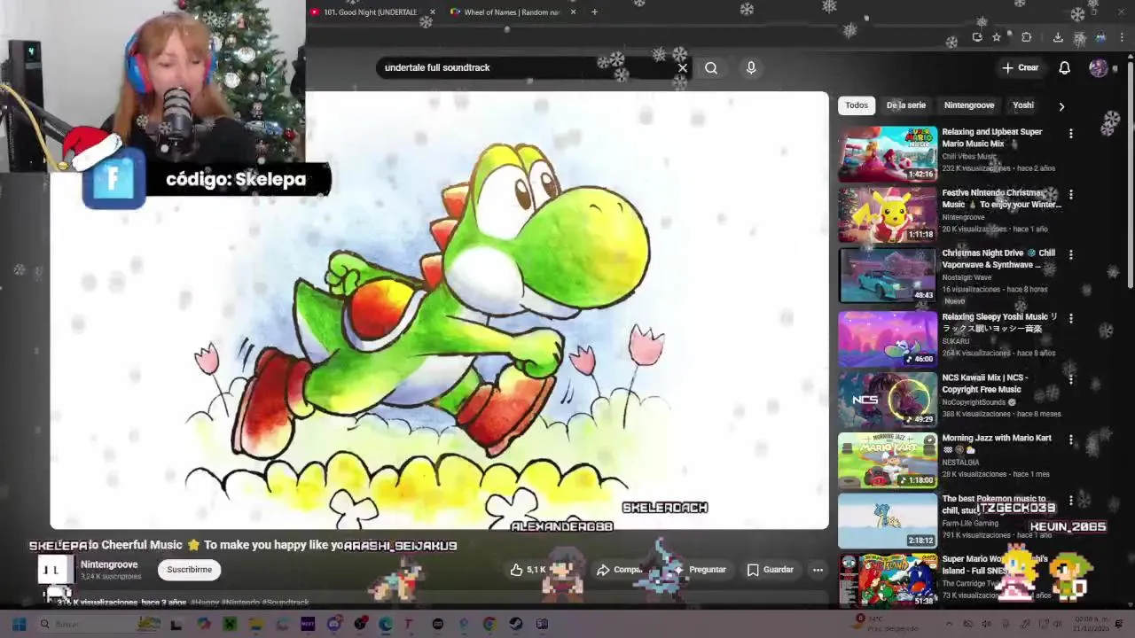This screenshot has width=1135, height=638.
Task: Open the browser downloads icon
Action: (x=1058, y=37)
